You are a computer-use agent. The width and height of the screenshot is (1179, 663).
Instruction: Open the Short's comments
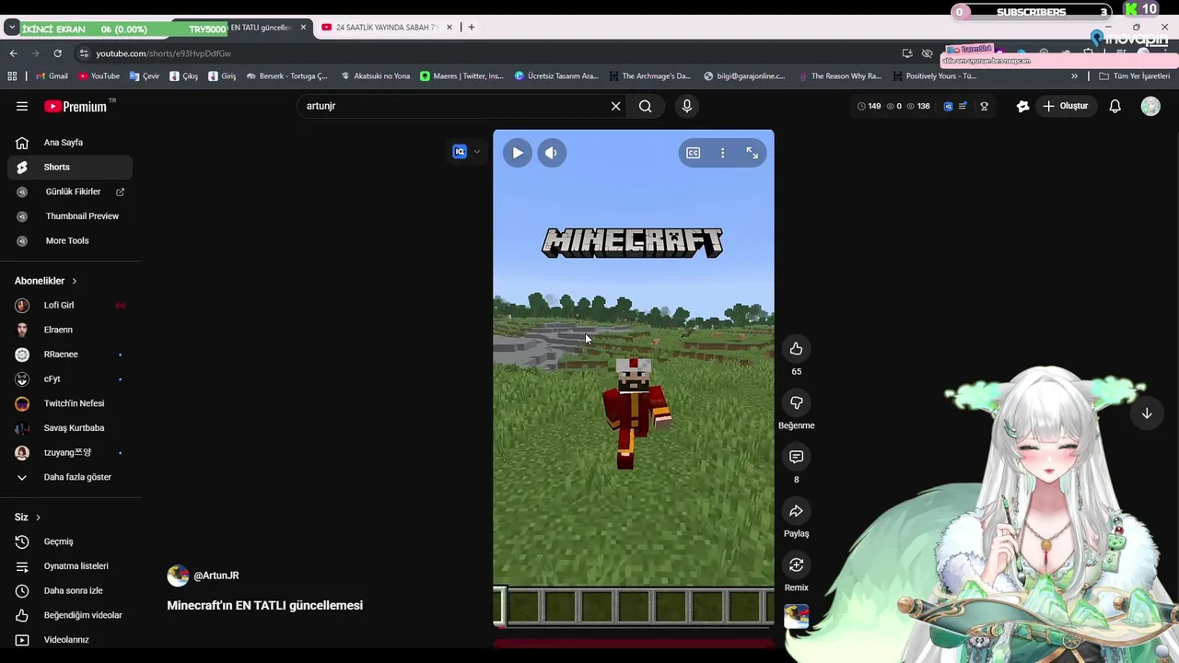tap(796, 457)
